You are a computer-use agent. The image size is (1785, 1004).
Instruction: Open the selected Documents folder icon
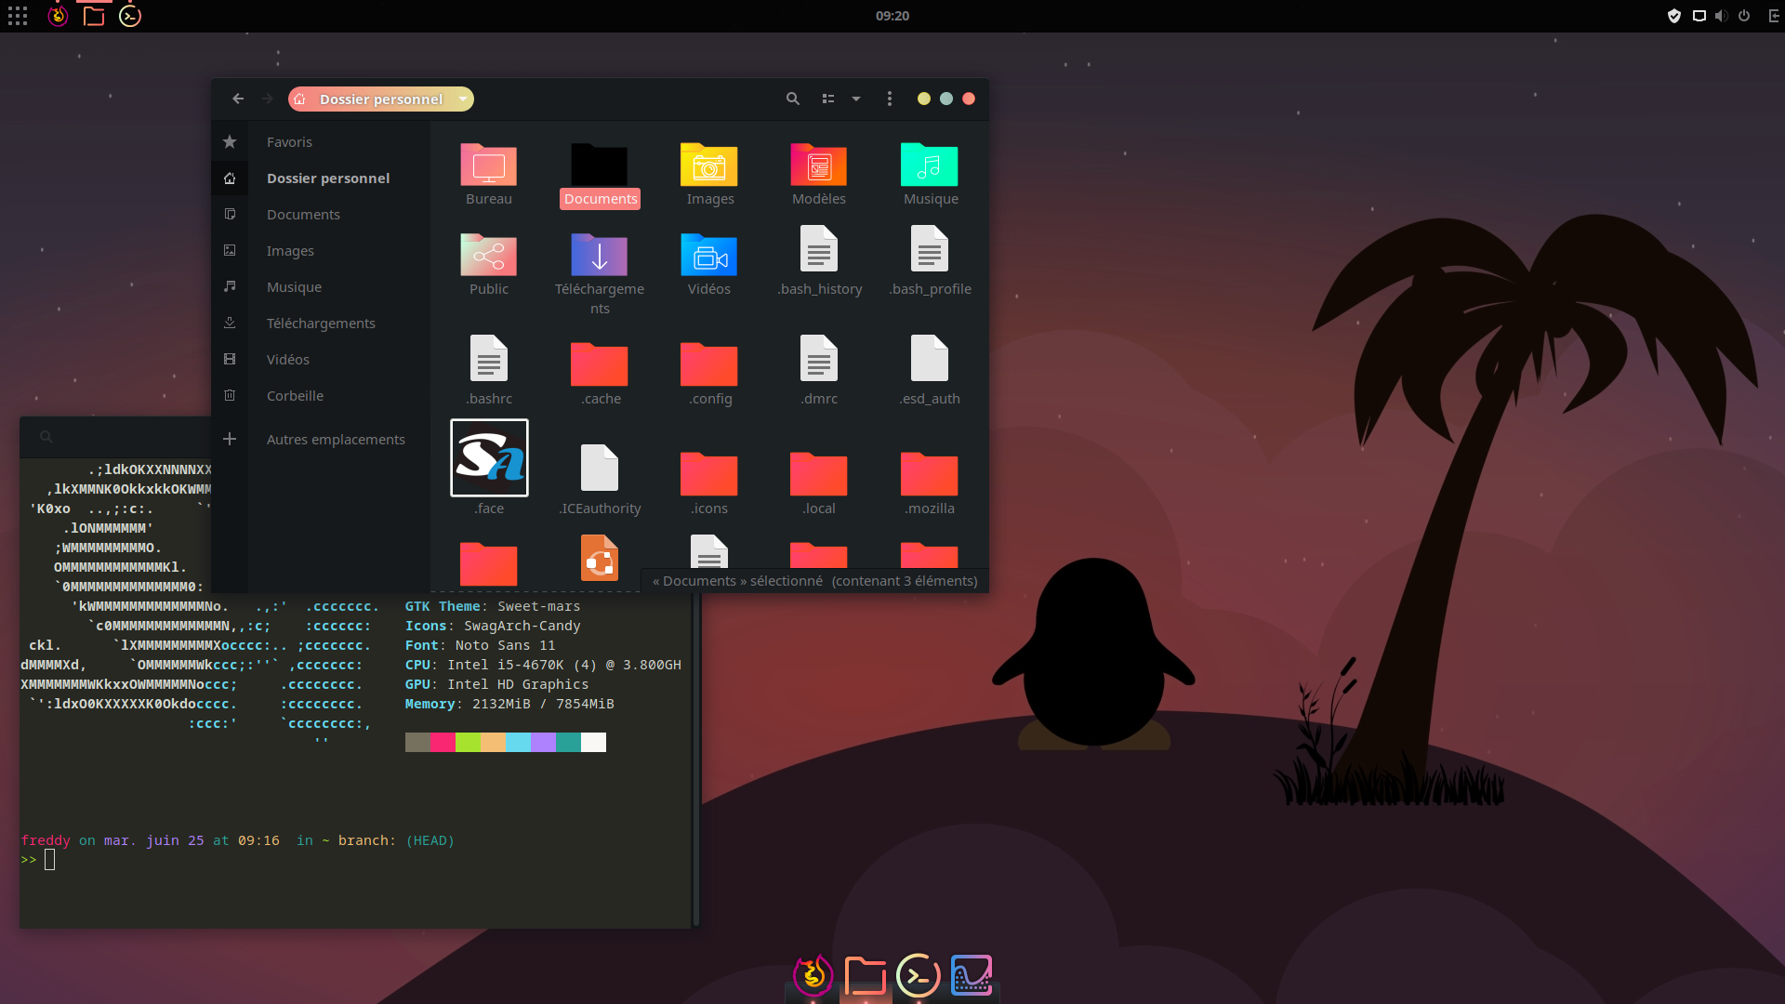[x=600, y=165]
